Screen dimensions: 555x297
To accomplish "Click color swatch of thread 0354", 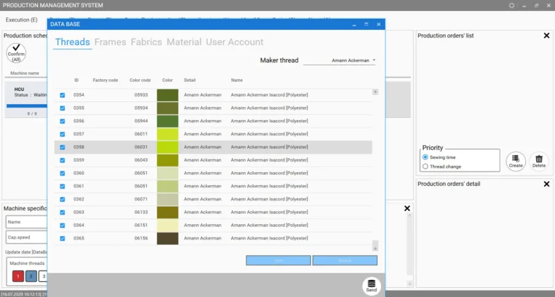I will pos(167,95).
